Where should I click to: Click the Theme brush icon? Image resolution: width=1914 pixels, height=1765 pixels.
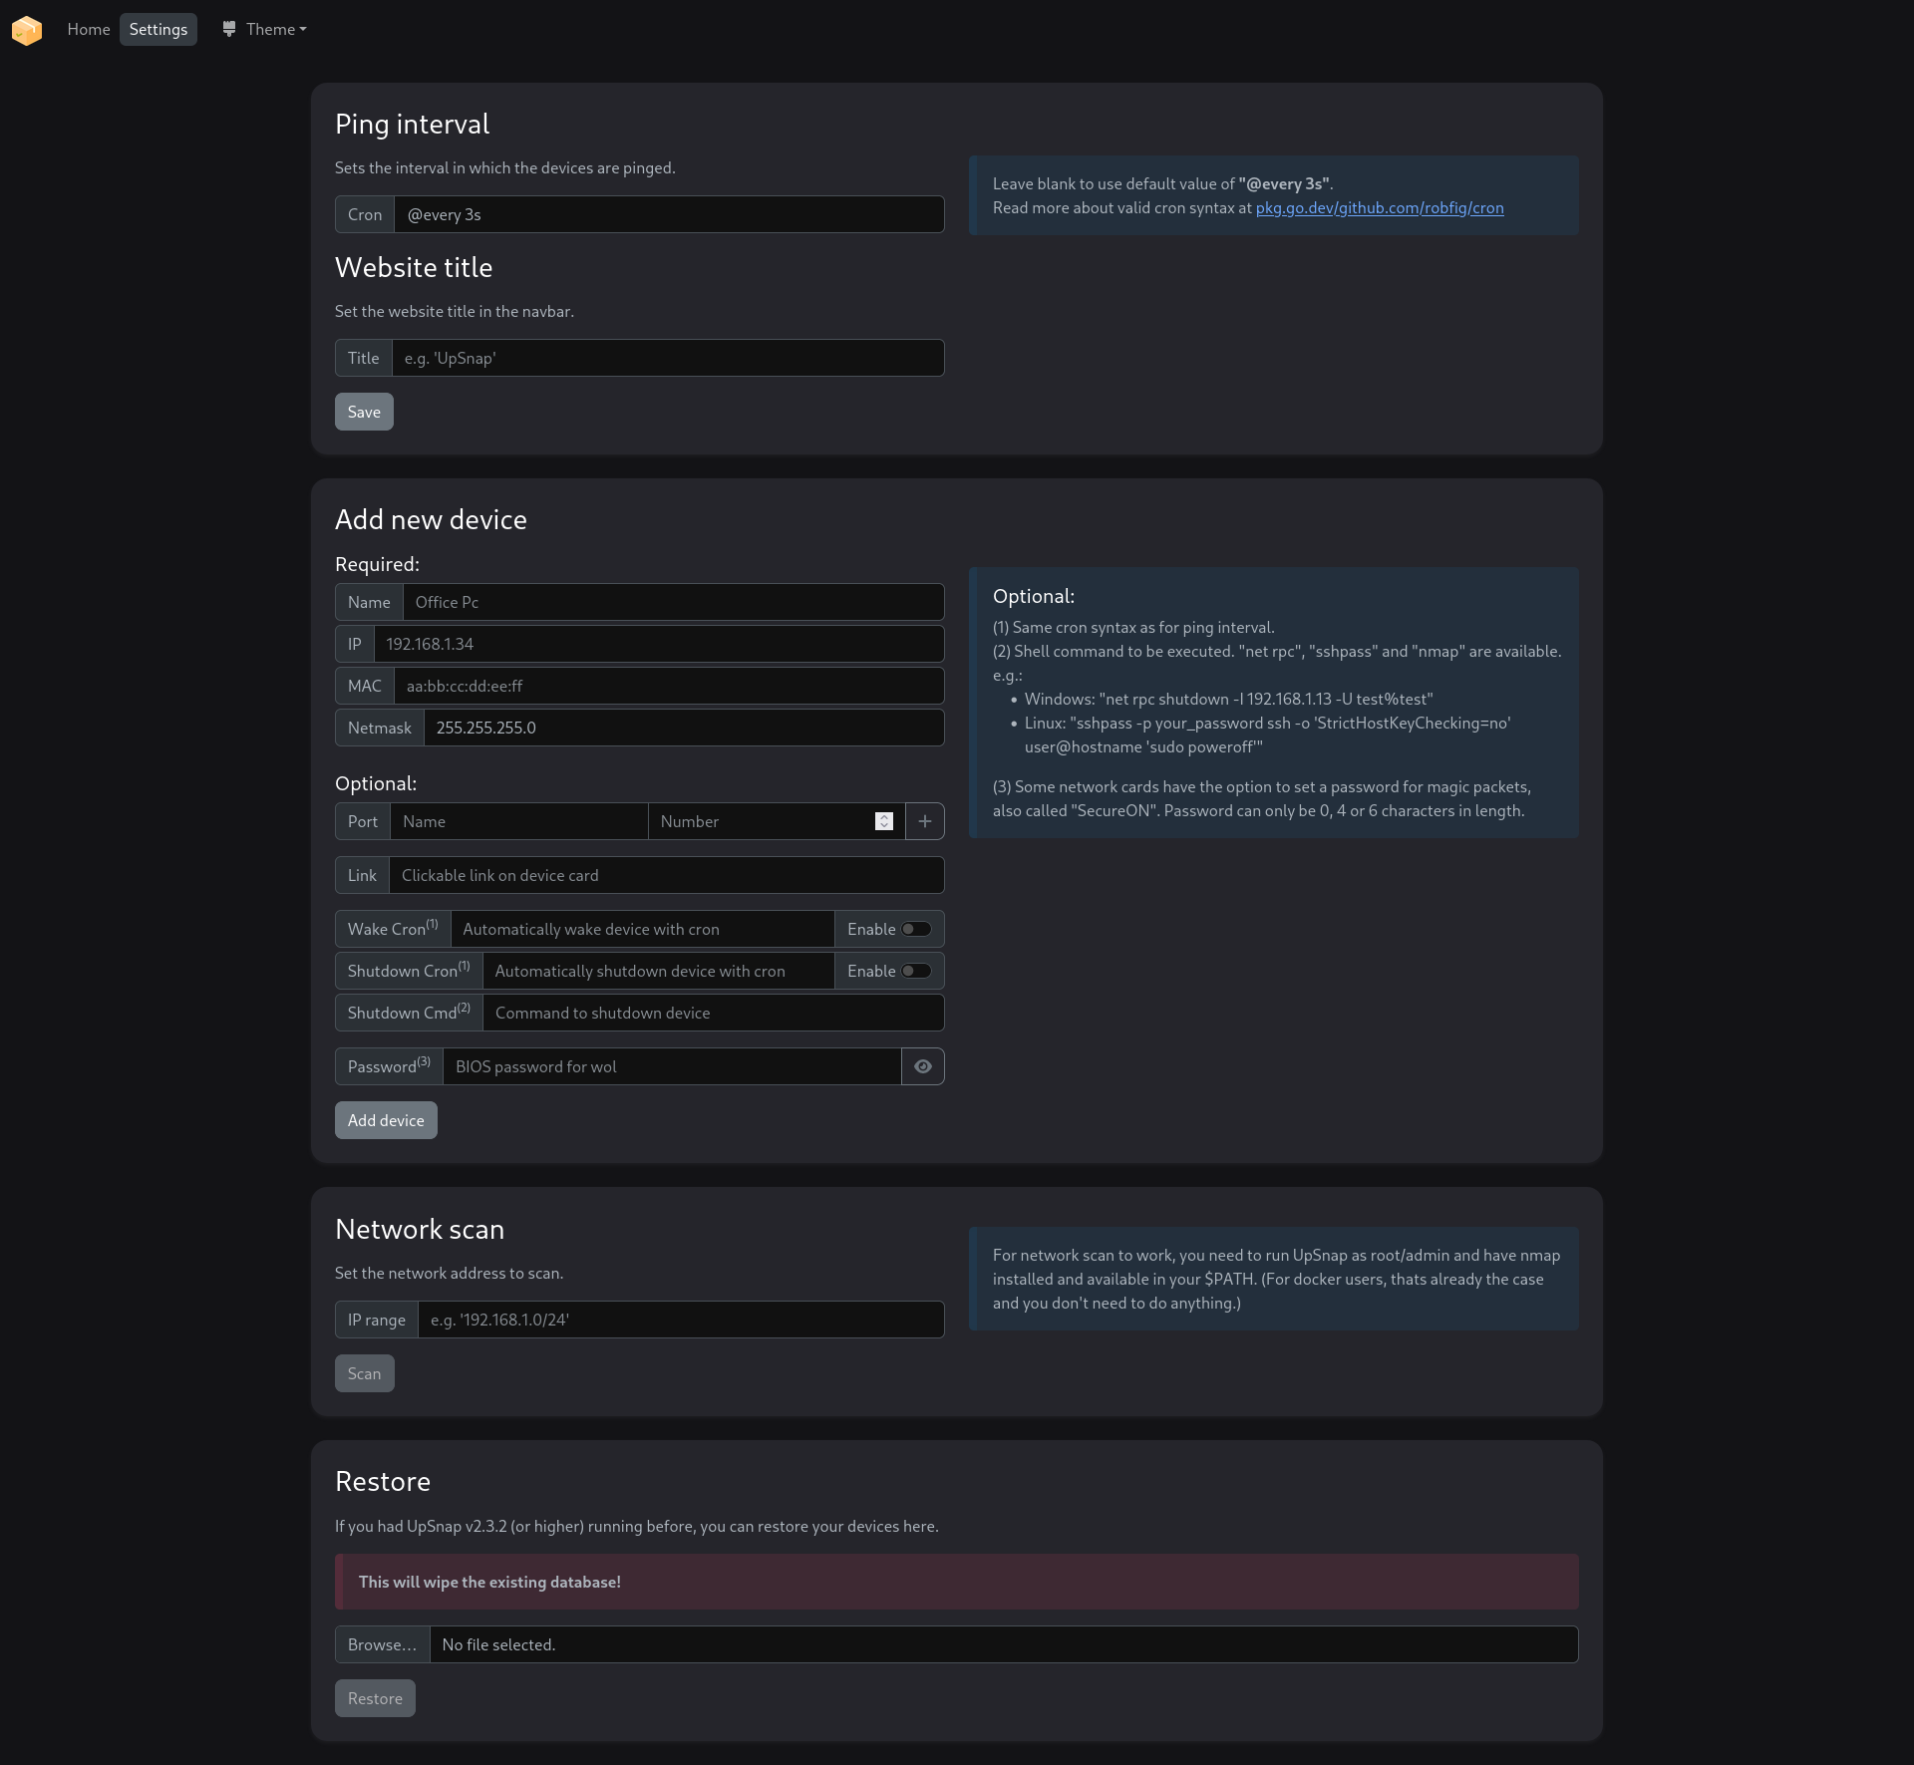(229, 29)
